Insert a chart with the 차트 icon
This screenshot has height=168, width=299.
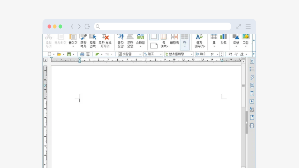point(223,38)
